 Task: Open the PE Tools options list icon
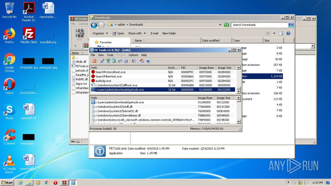click(x=134, y=61)
